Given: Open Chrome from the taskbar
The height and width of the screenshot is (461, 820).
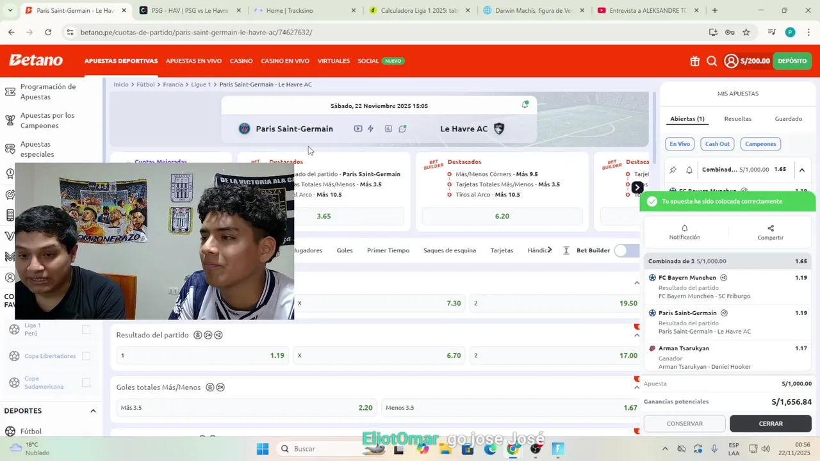Looking at the screenshot, I should pyautogui.click(x=512, y=449).
